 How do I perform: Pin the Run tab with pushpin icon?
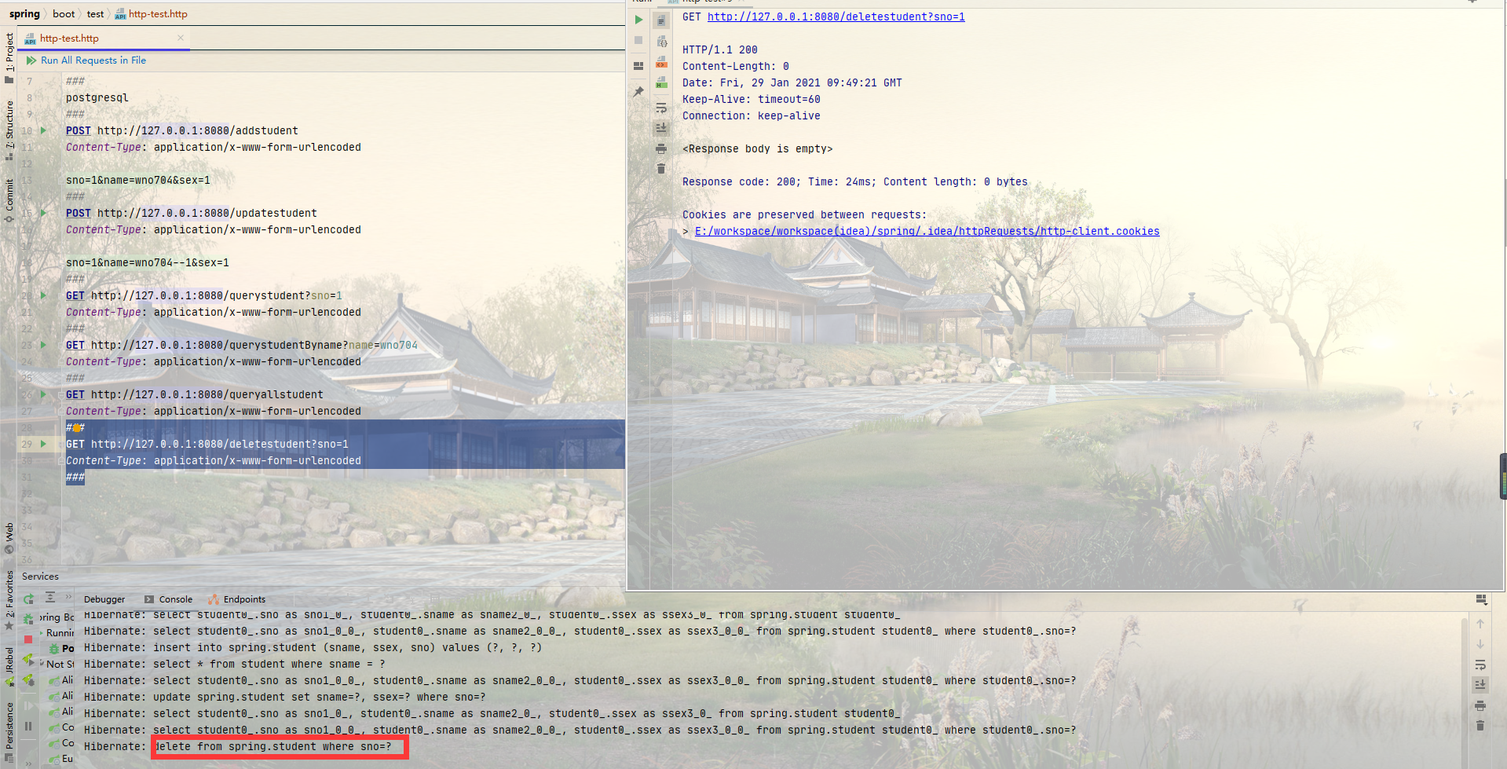[x=638, y=92]
